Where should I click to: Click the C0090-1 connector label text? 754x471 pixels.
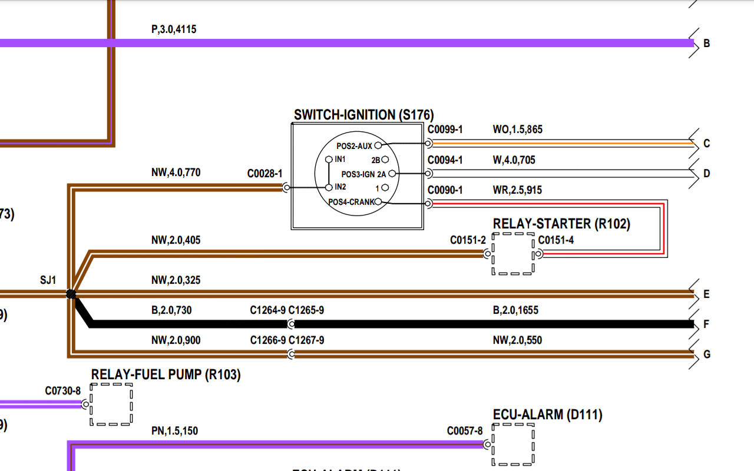(445, 190)
